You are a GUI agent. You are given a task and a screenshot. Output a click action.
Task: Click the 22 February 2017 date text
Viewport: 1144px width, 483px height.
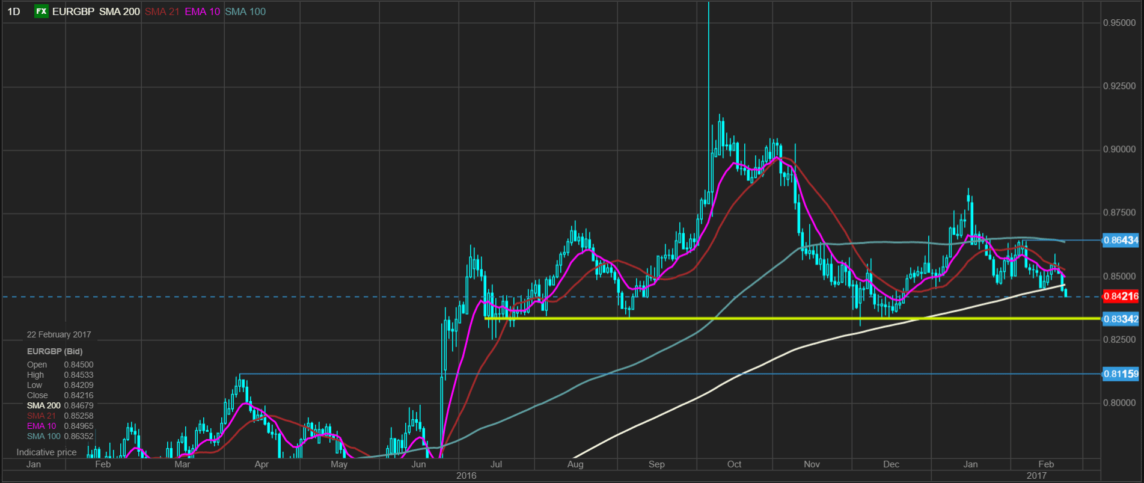click(59, 334)
